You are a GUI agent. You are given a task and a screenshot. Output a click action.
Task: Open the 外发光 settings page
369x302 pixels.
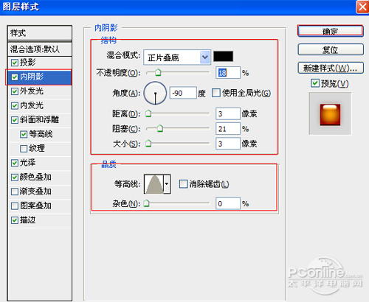32,91
